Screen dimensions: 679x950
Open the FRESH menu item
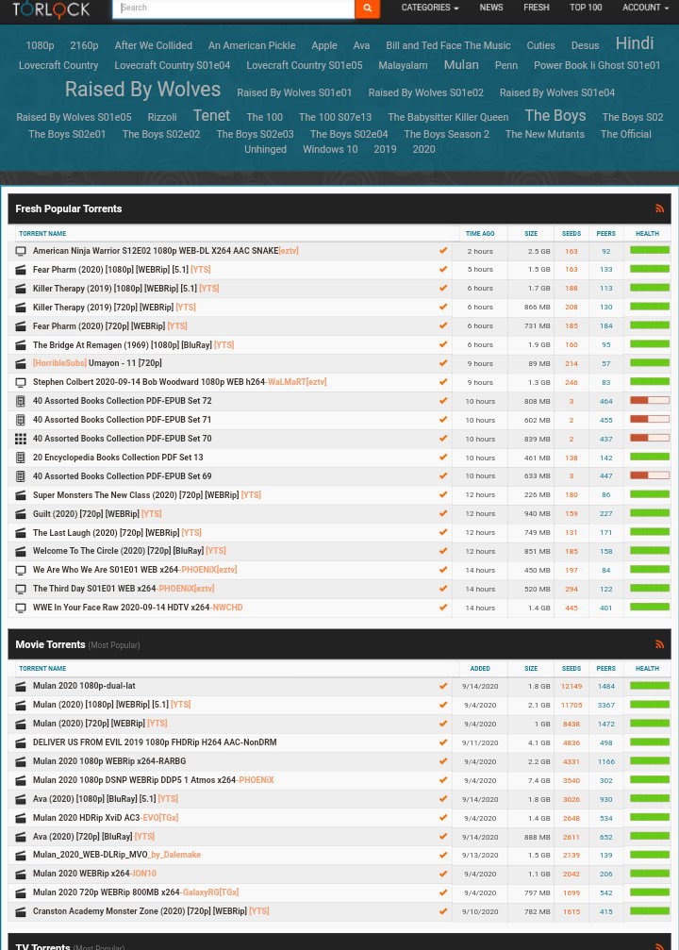tap(536, 8)
